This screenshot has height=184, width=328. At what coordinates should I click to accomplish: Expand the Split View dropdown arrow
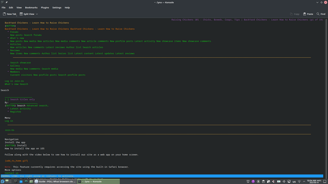click(x=37, y=14)
